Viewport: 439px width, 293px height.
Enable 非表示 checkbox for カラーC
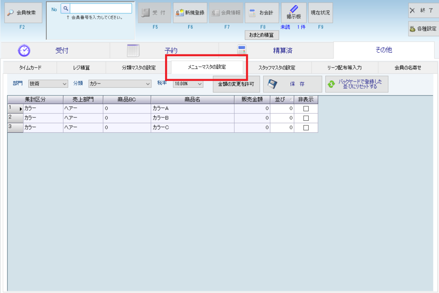pos(306,128)
